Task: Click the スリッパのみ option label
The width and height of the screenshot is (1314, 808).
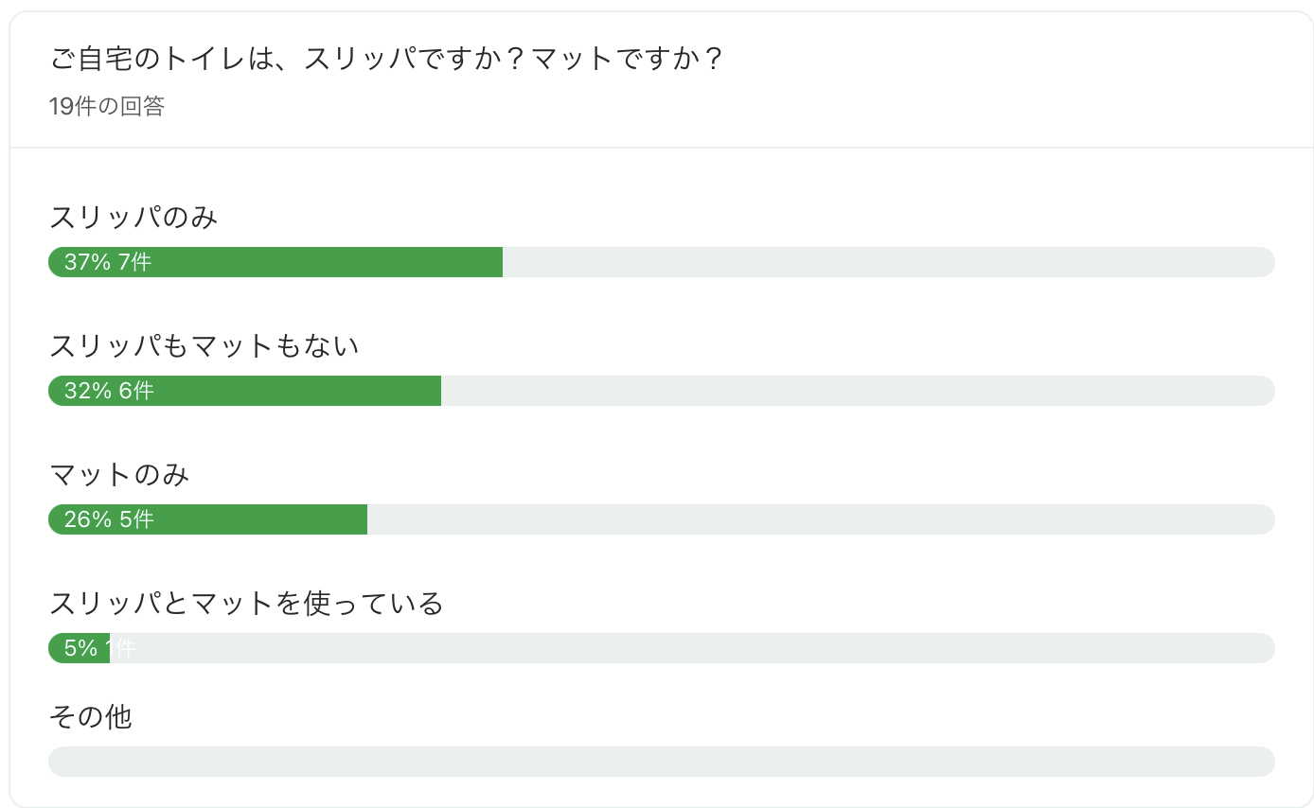Action: tap(133, 218)
